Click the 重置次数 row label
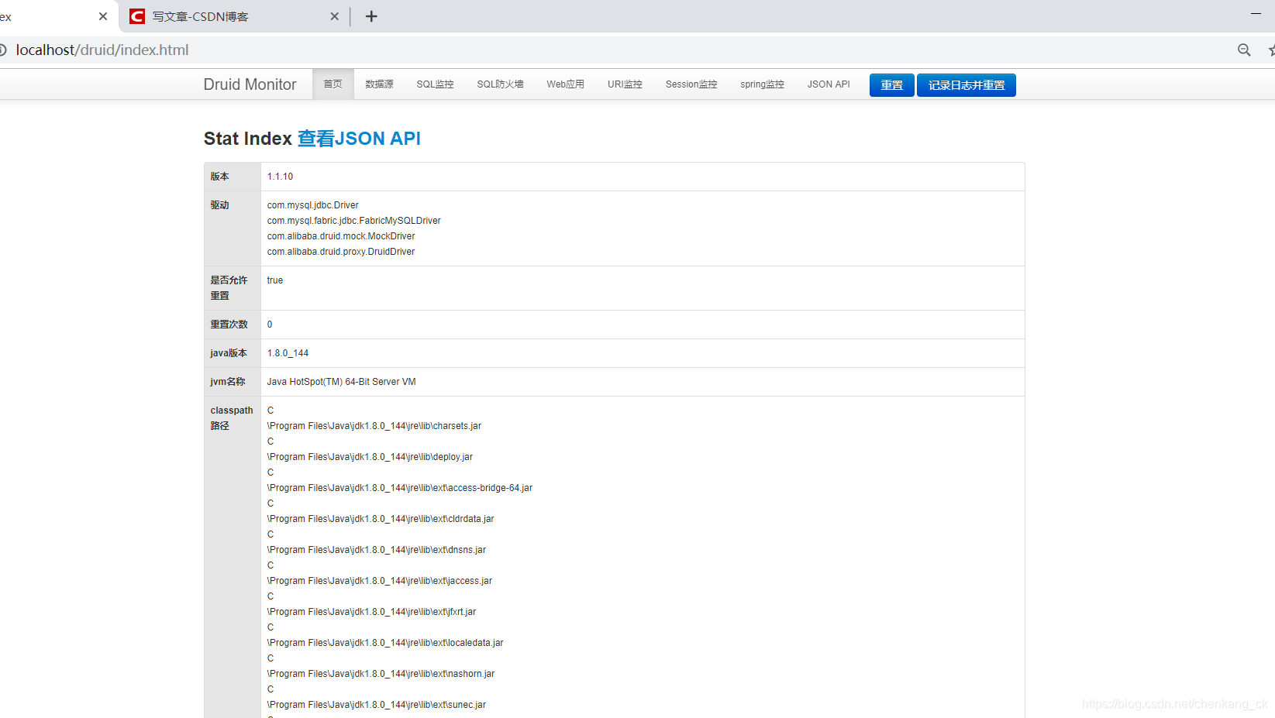 click(229, 325)
